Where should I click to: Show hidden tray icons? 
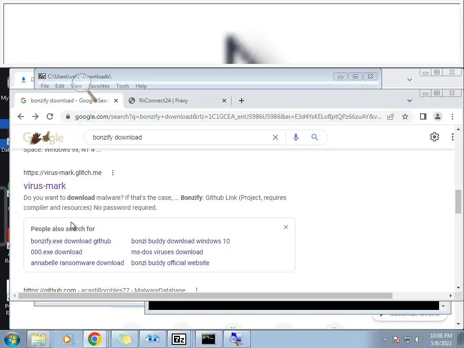pos(385,339)
